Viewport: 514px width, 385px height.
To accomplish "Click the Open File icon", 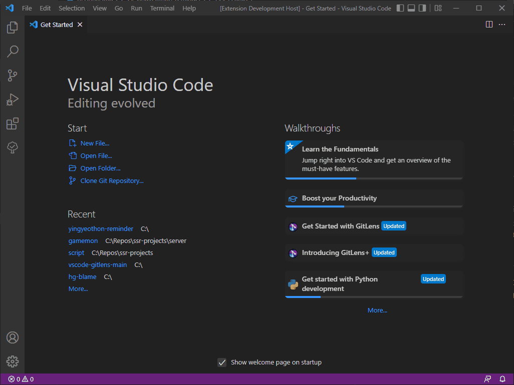I will (x=73, y=155).
